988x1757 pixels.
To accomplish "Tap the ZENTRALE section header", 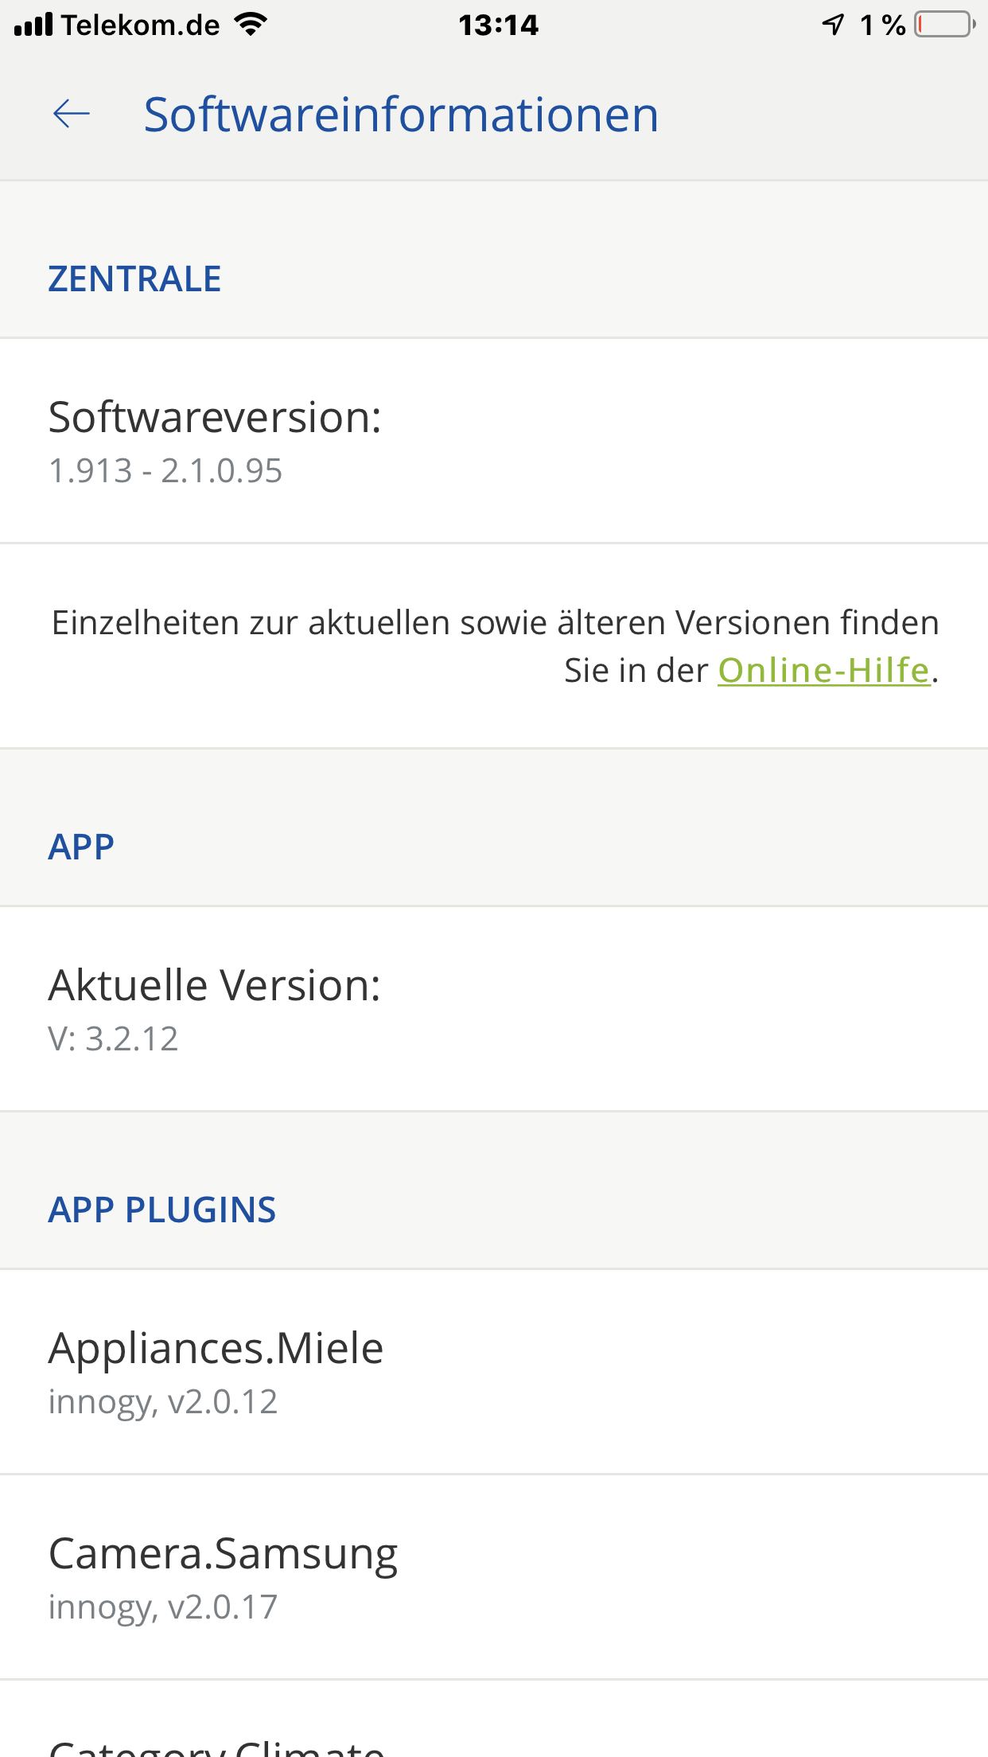I will coord(134,279).
